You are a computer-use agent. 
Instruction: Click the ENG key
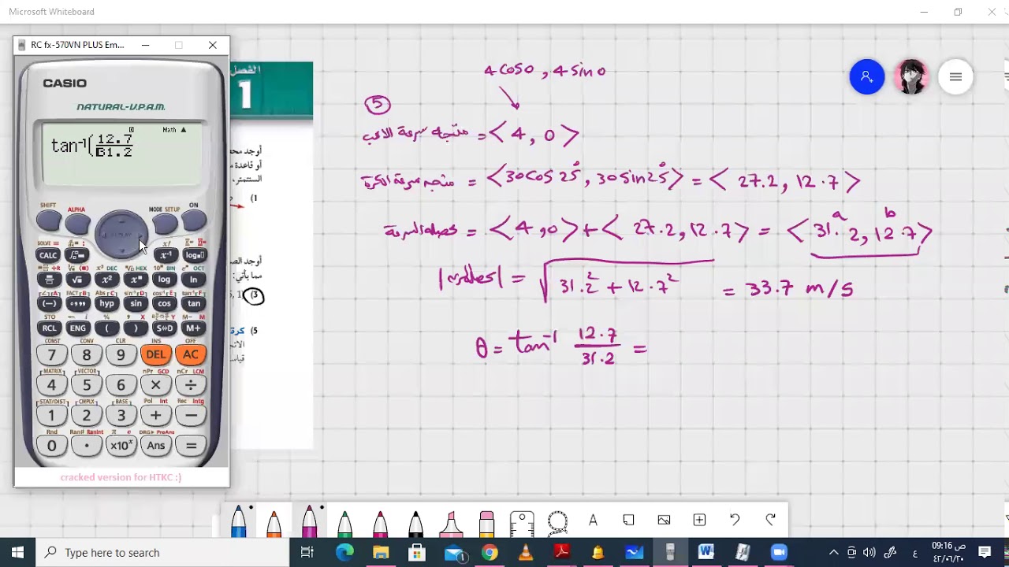coord(77,328)
